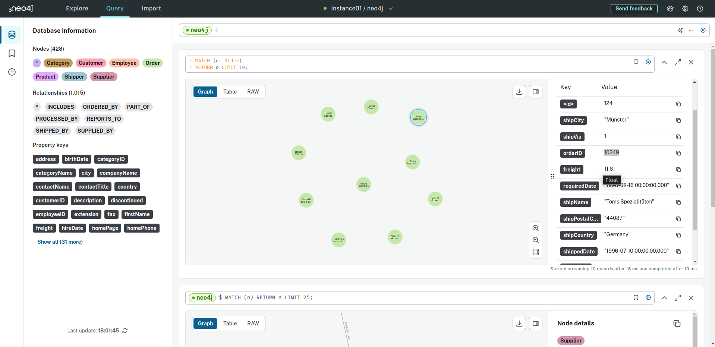
Task: Select Graph view in Order result
Action: click(x=205, y=92)
